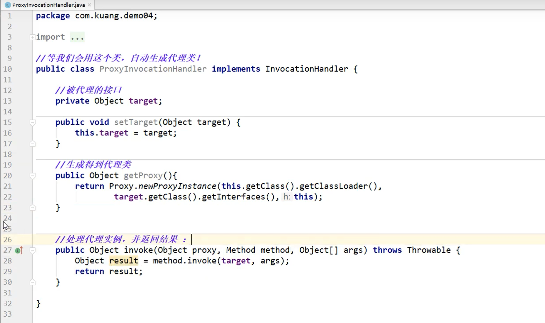Viewport: 545px width, 323px height.
Task: Click the collapsed import ellipsis placeholder
Action: pyautogui.click(x=77, y=37)
